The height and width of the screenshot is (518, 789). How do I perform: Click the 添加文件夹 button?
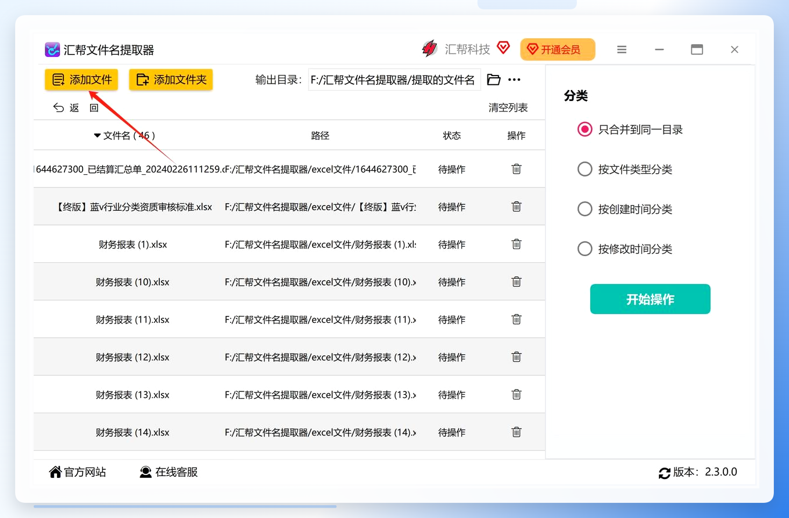(x=171, y=80)
